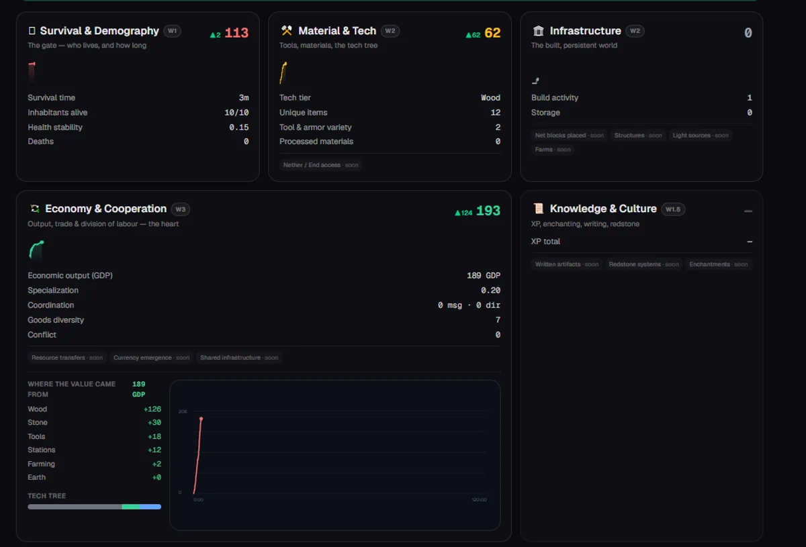Screen dimensions: 806x547
Task: Click the XP total row
Action: 642,242
